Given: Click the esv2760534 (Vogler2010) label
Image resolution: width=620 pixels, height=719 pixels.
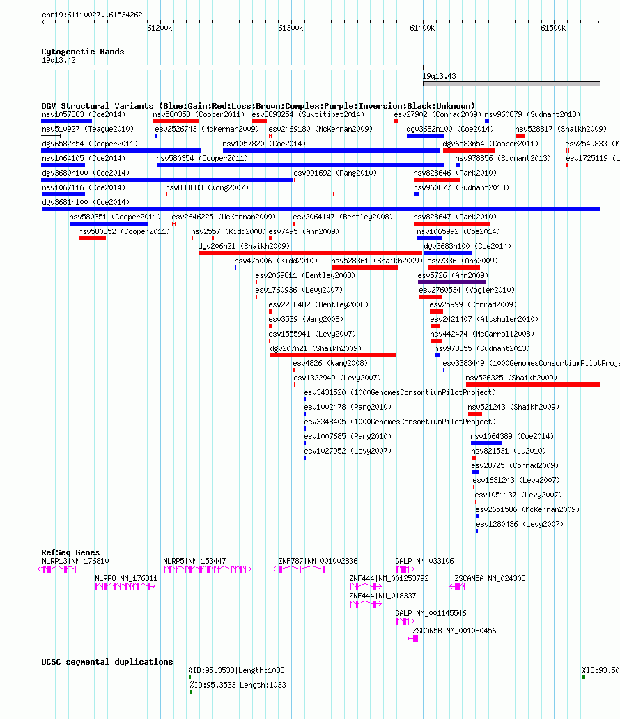Looking at the screenshot, I should click(467, 291).
